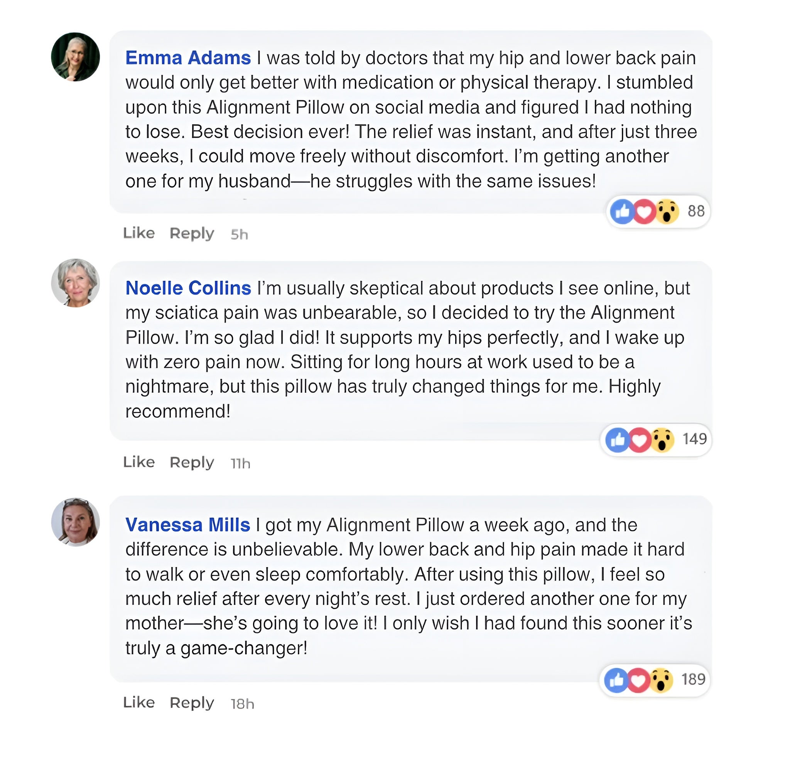Like Noelle Collins' comment
The image size is (790, 780).
pyautogui.click(x=138, y=462)
